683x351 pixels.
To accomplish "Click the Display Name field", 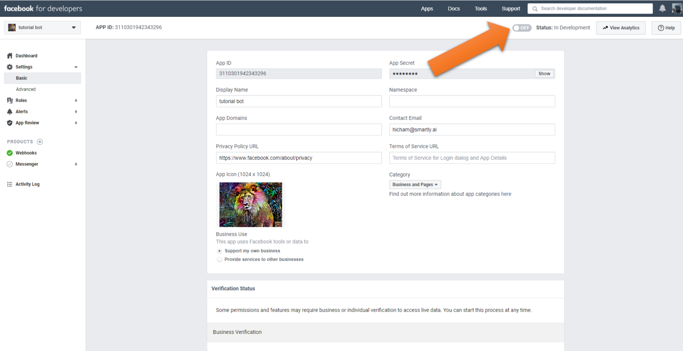I will [x=299, y=101].
